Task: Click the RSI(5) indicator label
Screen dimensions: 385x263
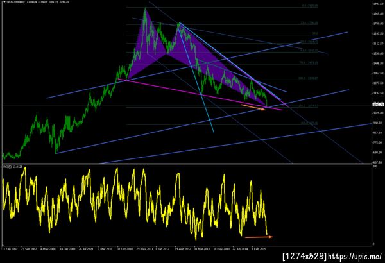Action: 13,167
